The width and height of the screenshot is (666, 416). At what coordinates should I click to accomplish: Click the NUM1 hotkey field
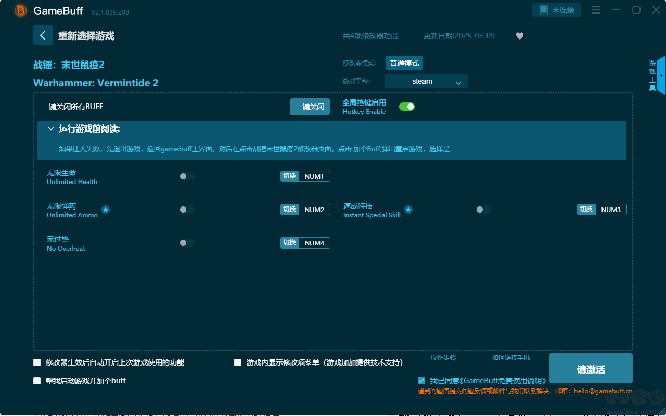pos(314,176)
